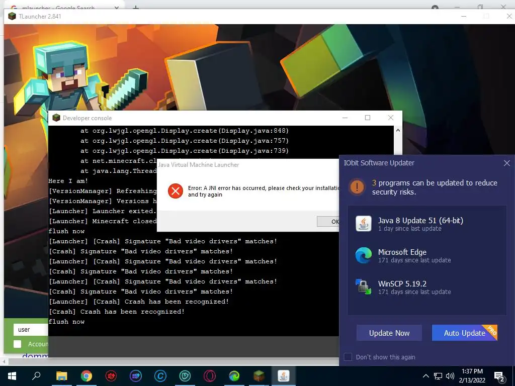Toggle the Accounts checkbox in TLauncher
The width and height of the screenshot is (515, 386).
click(x=18, y=344)
